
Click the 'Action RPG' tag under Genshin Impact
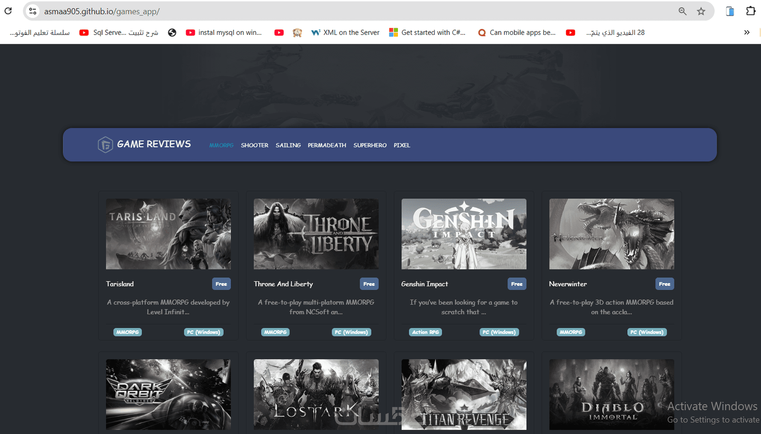click(425, 332)
